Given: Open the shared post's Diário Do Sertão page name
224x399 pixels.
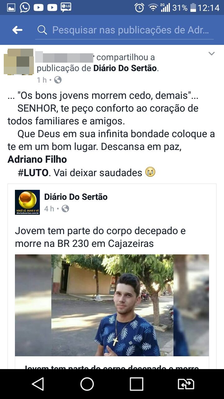Looking at the screenshot, I should coord(76,197).
